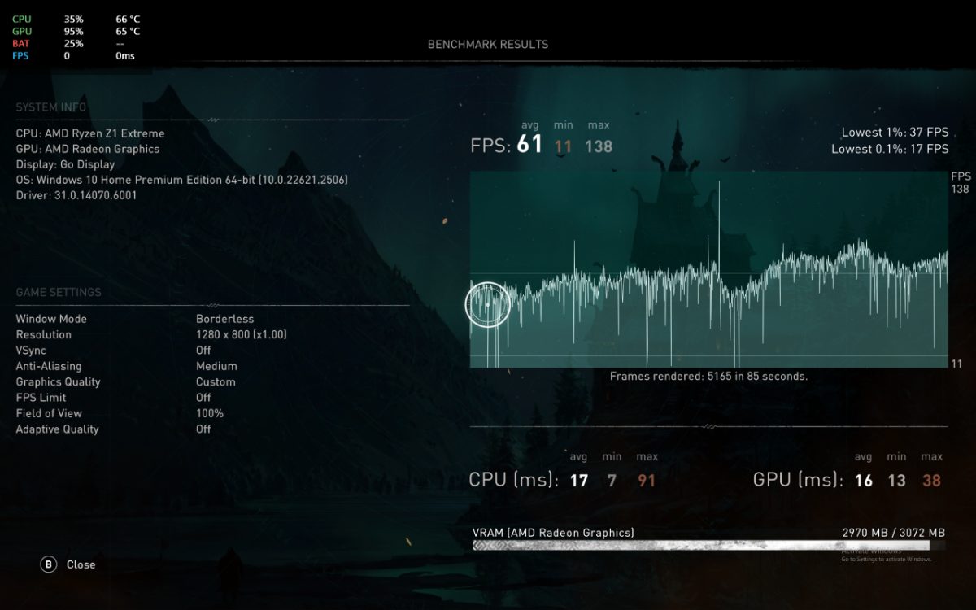Click the red BAT overlay label
The width and height of the screenshot is (976, 610).
tap(21, 43)
